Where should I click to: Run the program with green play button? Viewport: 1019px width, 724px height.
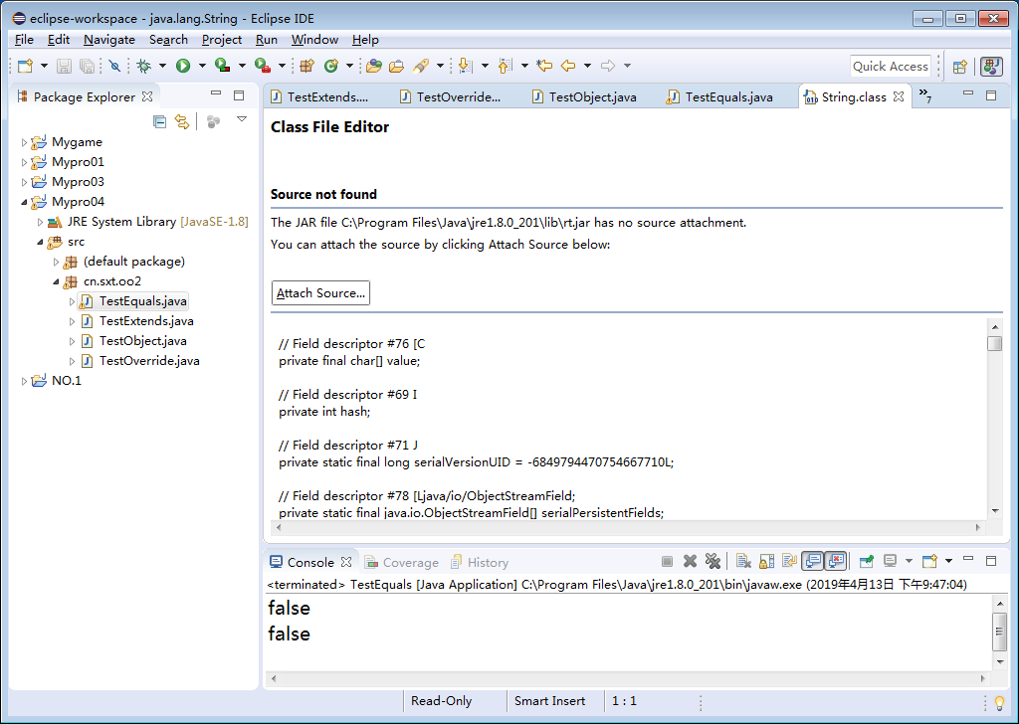[x=183, y=66]
